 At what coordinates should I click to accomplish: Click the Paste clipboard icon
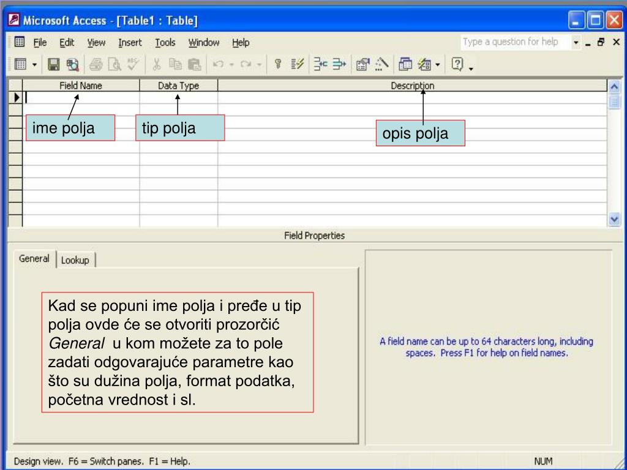tap(194, 64)
